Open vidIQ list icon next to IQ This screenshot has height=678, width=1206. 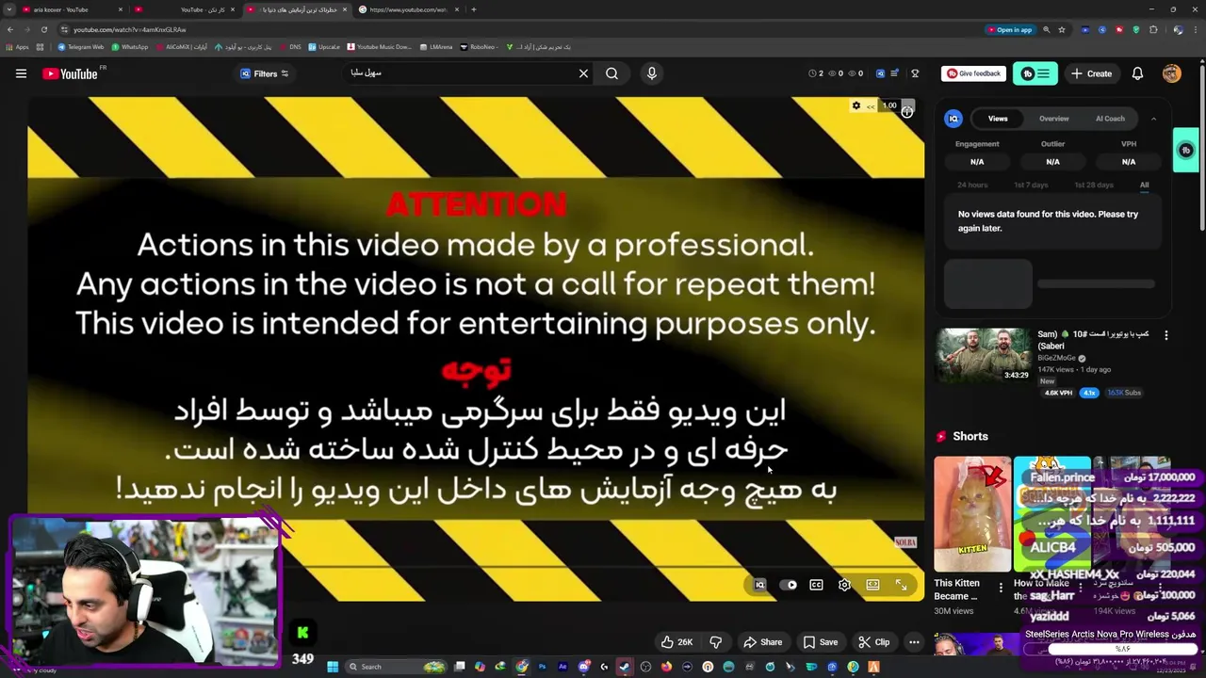[x=897, y=73]
